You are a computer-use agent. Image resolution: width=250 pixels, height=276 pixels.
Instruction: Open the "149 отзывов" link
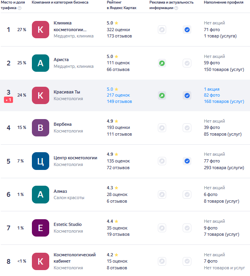tap(119, 102)
